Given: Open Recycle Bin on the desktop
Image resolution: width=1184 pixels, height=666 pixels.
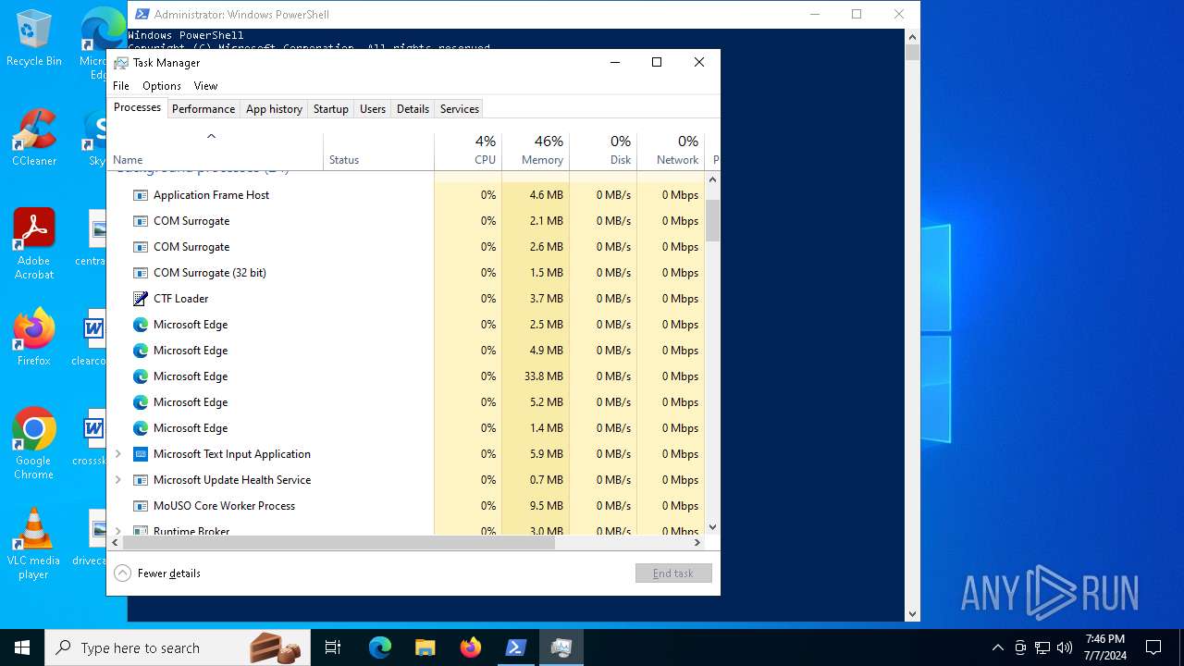Looking at the screenshot, I should pyautogui.click(x=34, y=39).
